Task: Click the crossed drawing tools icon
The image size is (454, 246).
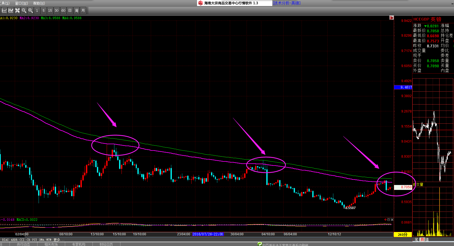Action: (x=17, y=11)
